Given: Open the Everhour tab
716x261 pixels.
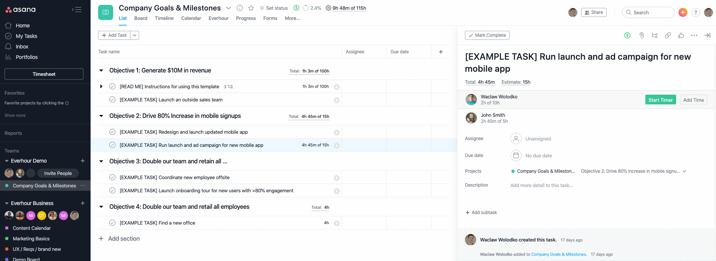Looking at the screenshot, I should (218, 18).
